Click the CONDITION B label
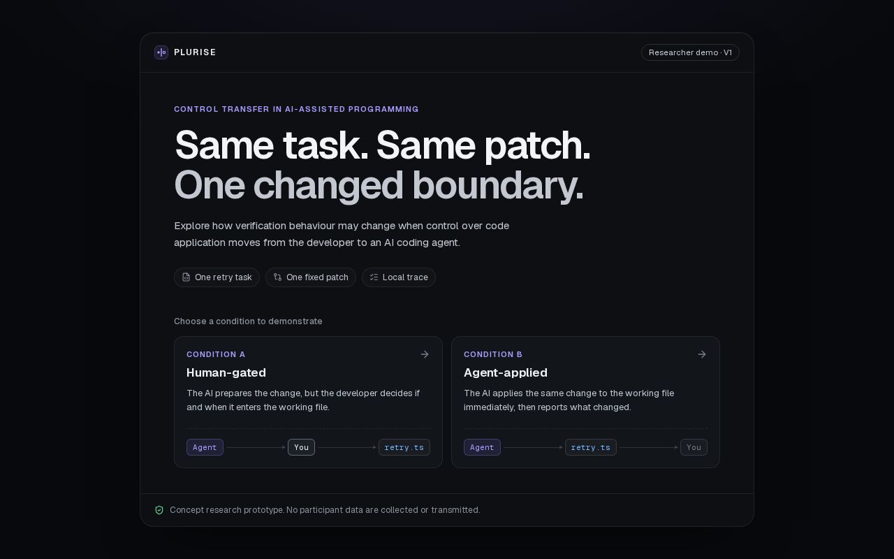894x559 pixels. (493, 354)
